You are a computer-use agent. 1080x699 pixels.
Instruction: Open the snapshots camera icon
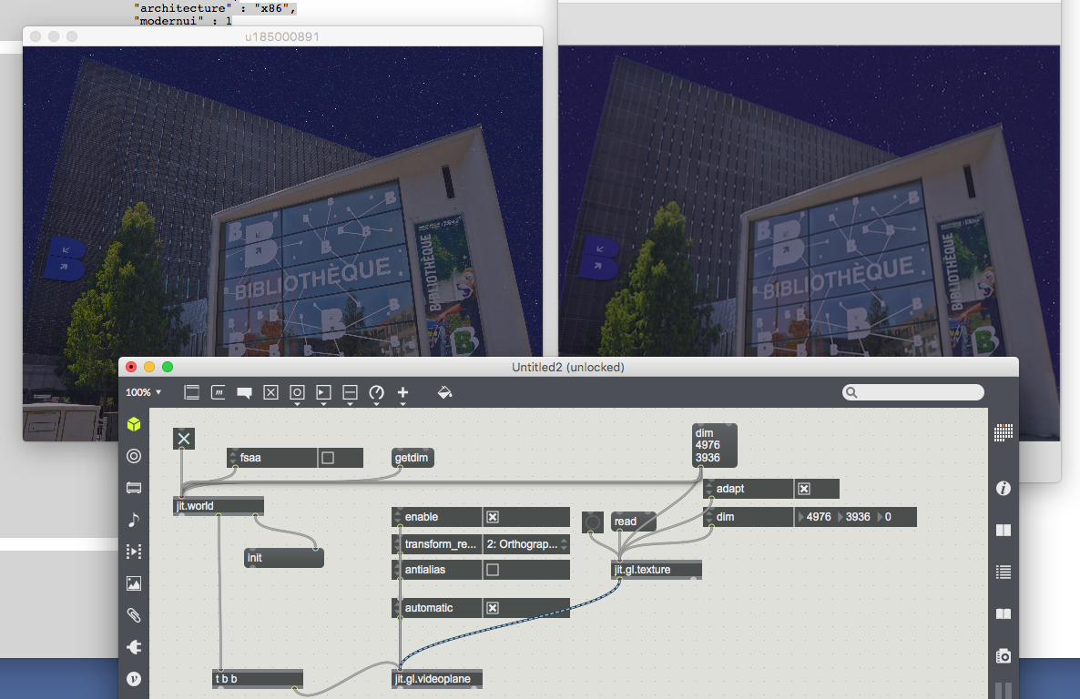pyautogui.click(x=1004, y=655)
